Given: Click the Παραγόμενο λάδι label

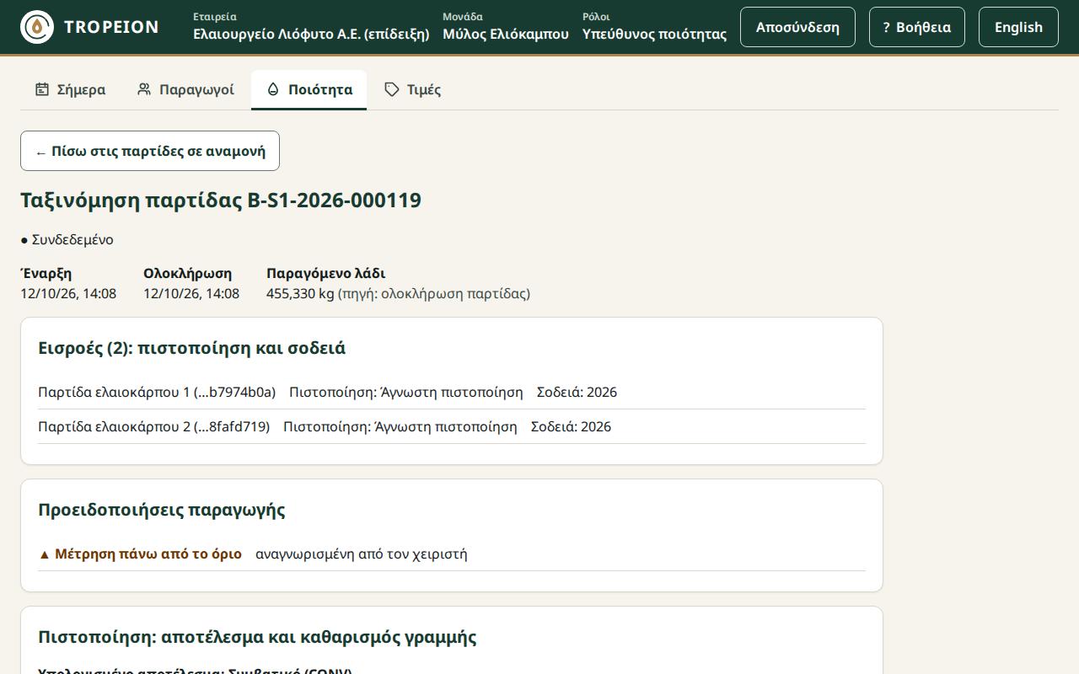Looking at the screenshot, I should [x=325, y=274].
